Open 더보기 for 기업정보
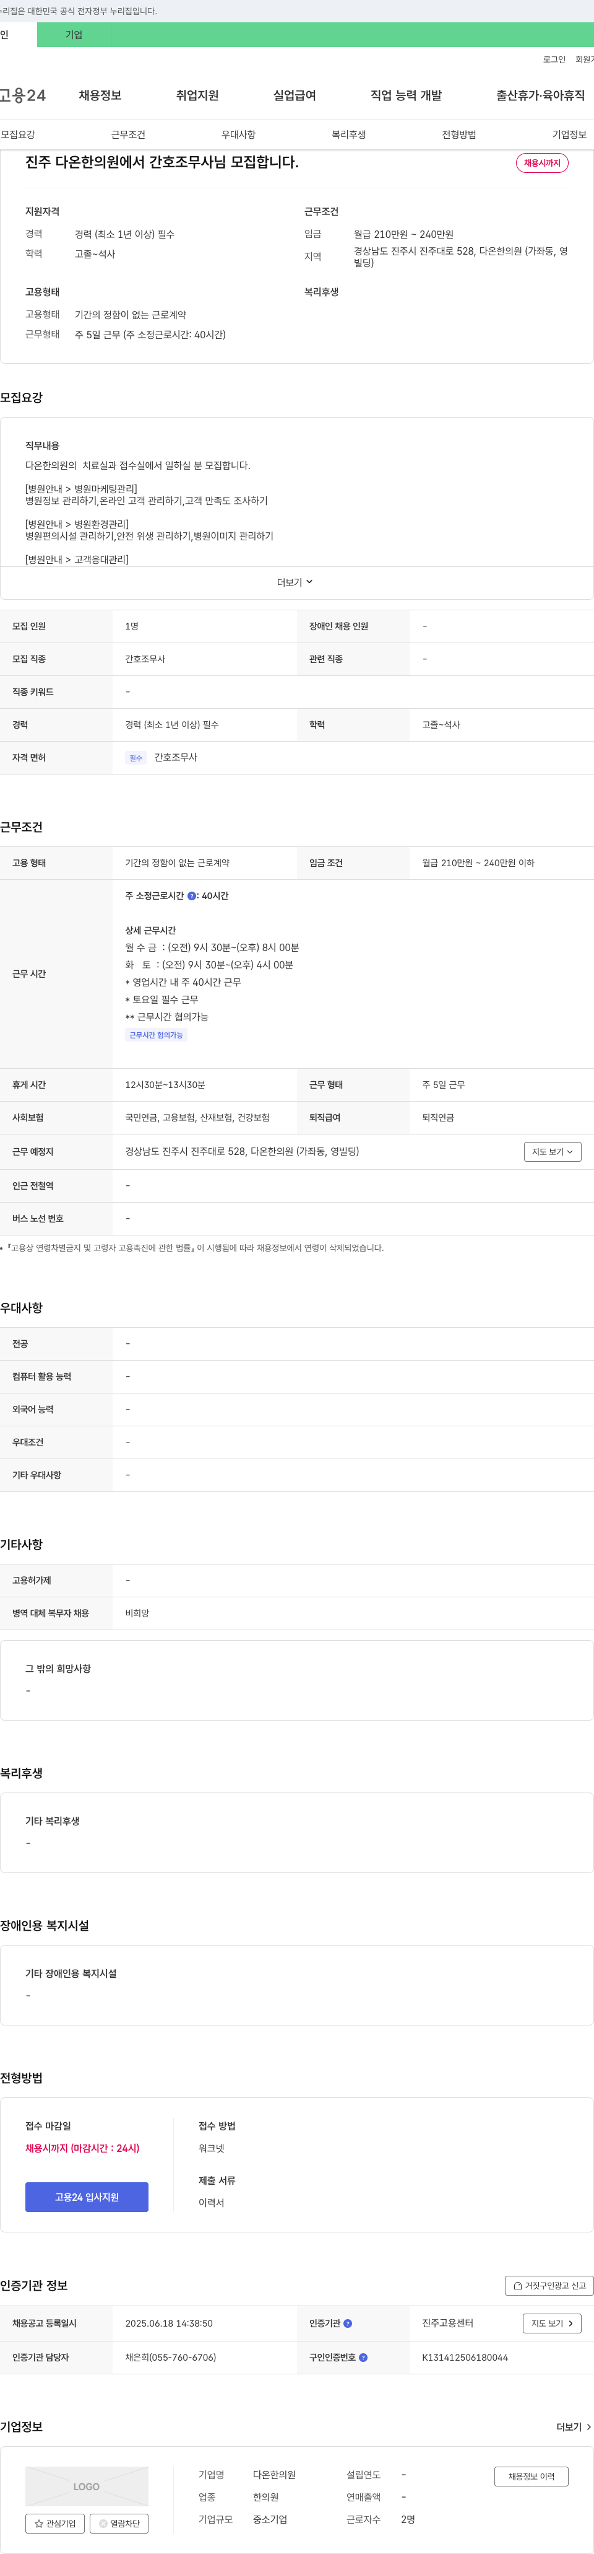Screen dimensions: 594x2554 coord(574,2427)
